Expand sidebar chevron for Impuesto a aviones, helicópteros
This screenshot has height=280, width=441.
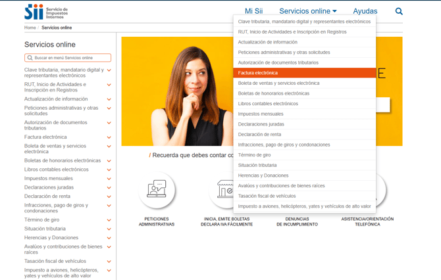tap(109, 271)
